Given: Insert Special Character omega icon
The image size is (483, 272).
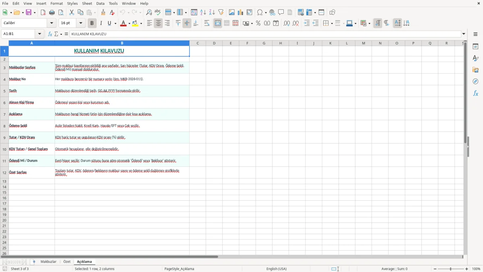Looking at the screenshot, I should click(x=260, y=12).
